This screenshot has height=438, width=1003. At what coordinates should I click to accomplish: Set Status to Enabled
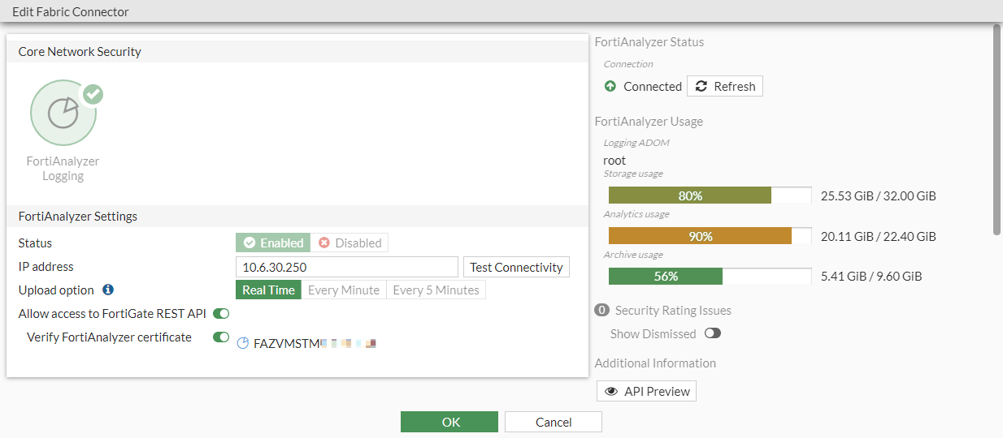coord(273,243)
